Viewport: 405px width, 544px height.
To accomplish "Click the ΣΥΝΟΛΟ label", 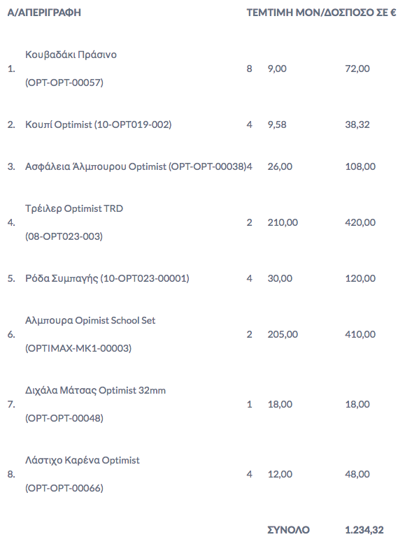I will point(288,530).
